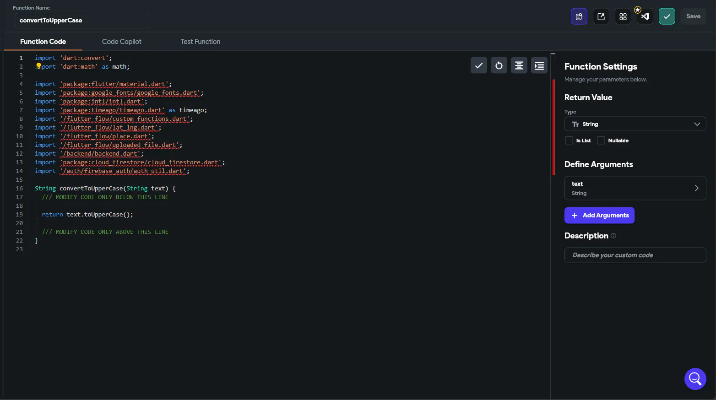Viewport: 716px width, 400px height.
Task: Click the Description info icon
Action: point(613,236)
